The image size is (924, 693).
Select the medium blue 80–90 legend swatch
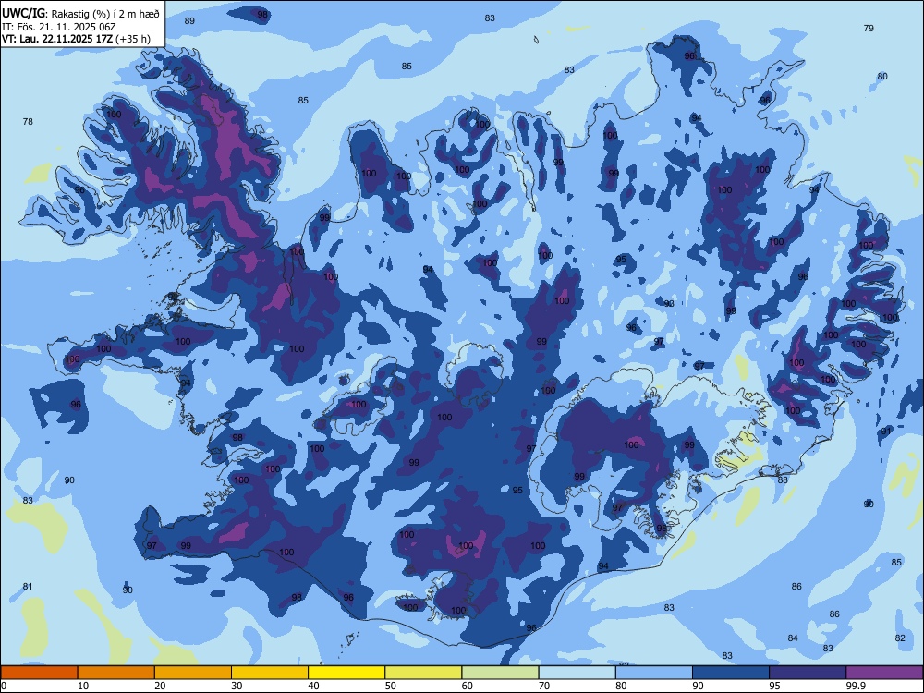654,673
